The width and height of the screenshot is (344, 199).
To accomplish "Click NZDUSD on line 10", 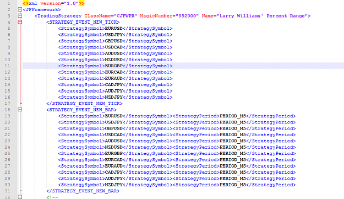I will [113, 60].
